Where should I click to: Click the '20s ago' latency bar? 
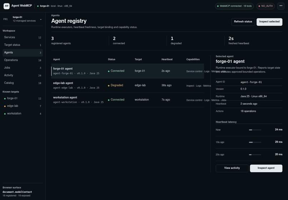[255, 155]
